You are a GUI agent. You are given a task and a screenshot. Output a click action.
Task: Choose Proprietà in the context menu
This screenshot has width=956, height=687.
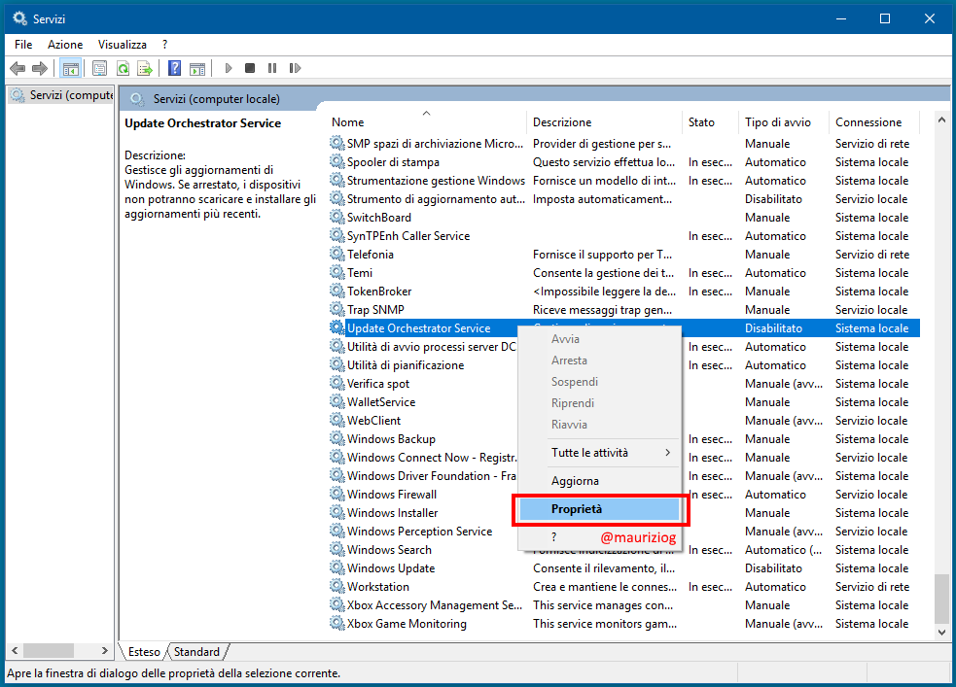click(x=599, y=509)
